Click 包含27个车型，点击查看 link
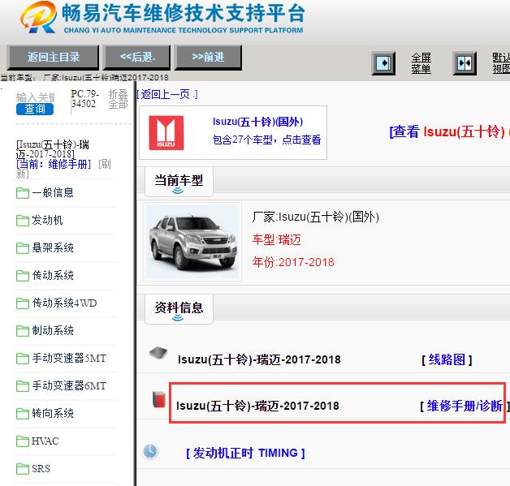 click(x=266, y=140)
